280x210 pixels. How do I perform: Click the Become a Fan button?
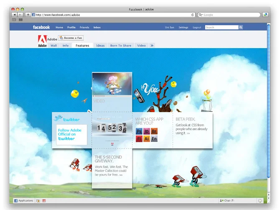tap(71, 38)
